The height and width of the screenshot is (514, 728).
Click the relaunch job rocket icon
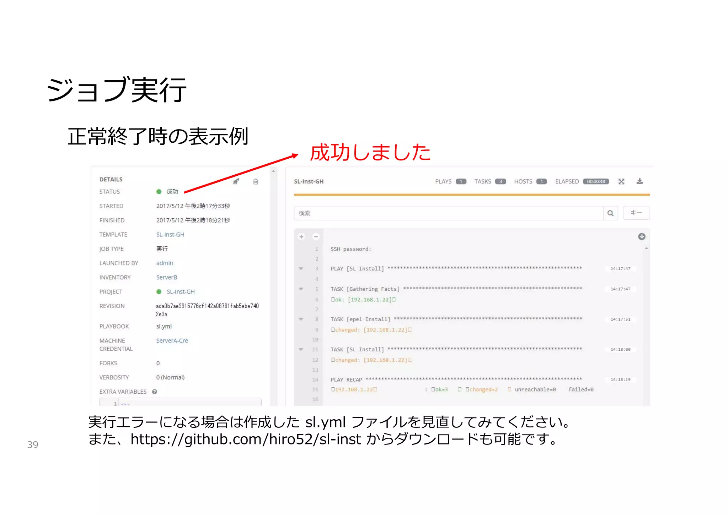click(236, 182)
